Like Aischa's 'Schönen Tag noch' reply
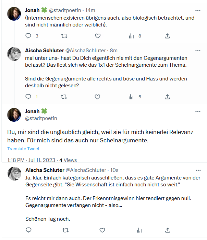 (102, 230)
